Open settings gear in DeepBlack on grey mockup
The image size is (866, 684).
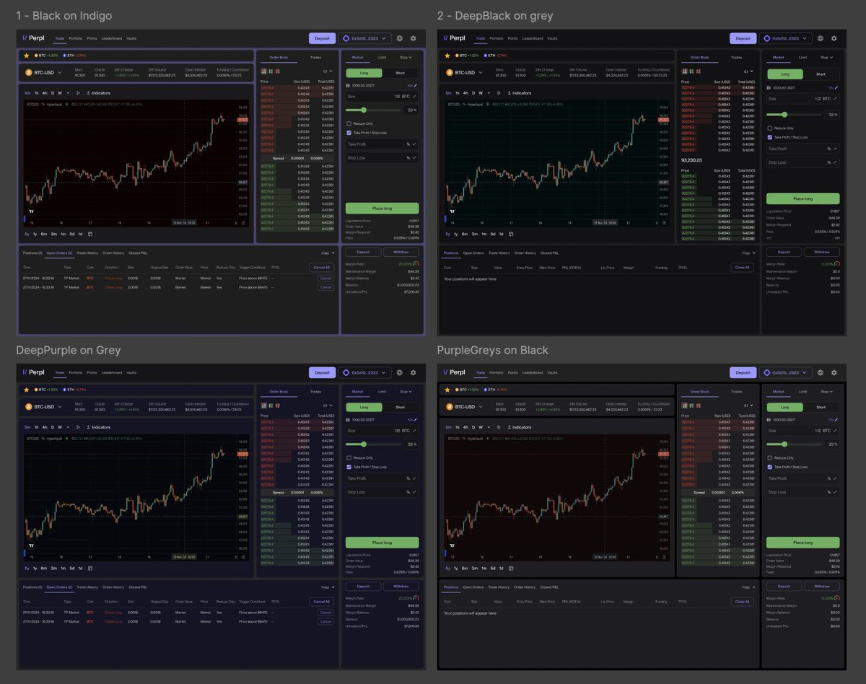tap(834, 38)
